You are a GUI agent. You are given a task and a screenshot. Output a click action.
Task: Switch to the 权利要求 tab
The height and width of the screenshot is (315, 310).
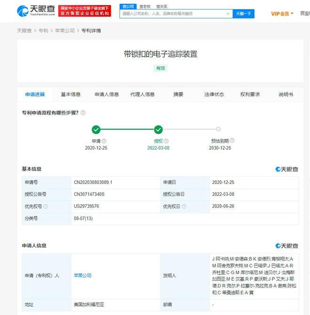[x=250, y=94]
